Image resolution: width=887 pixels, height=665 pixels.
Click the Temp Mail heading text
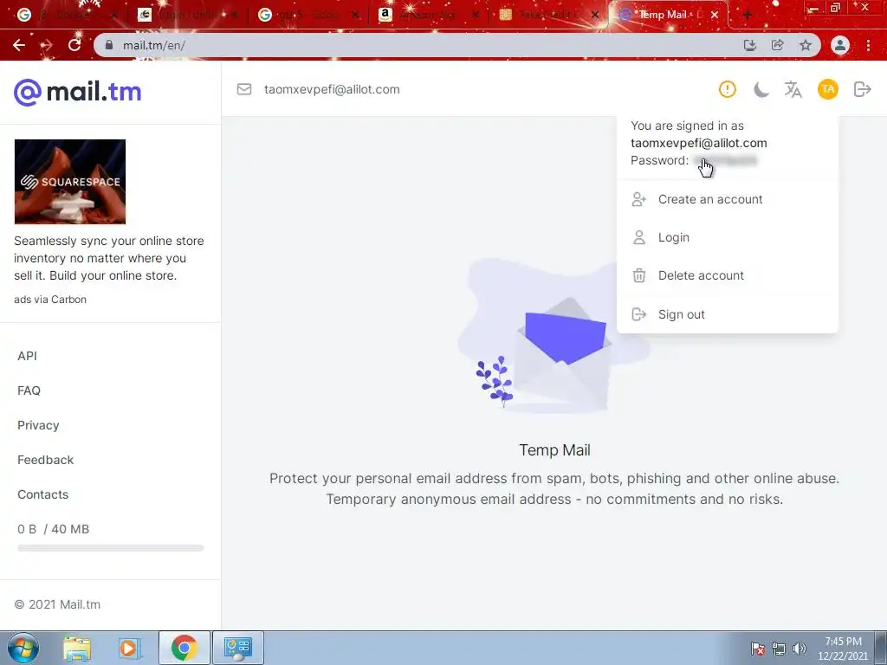(554, 450)
